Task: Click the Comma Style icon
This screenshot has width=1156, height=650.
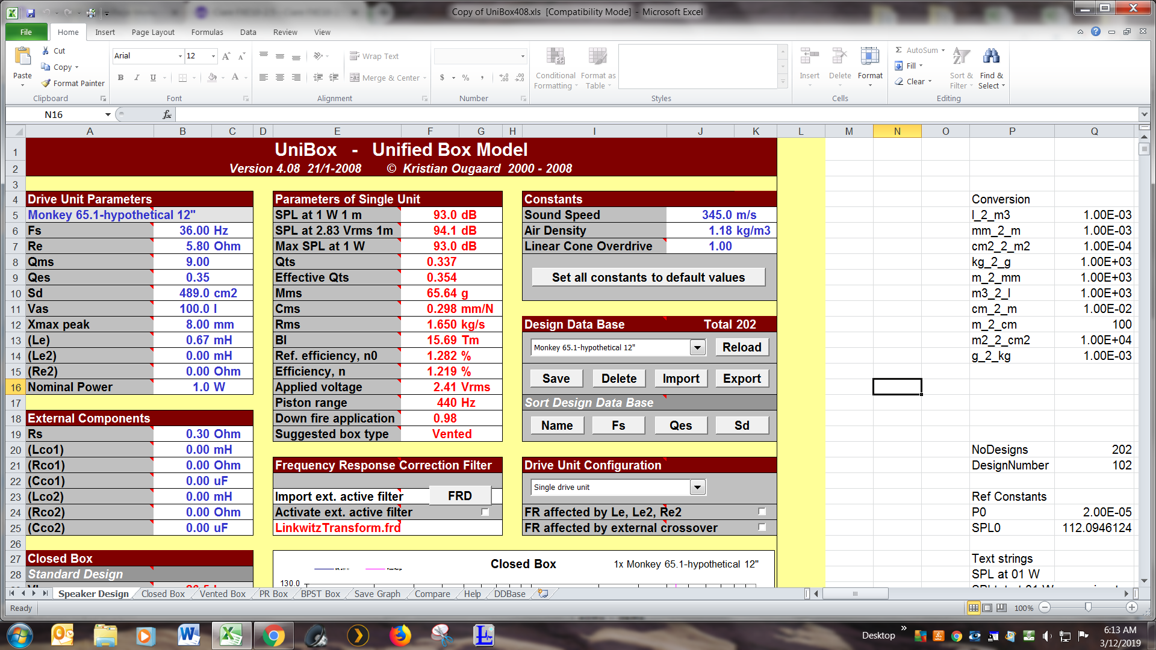Action: tap(482, 78)
